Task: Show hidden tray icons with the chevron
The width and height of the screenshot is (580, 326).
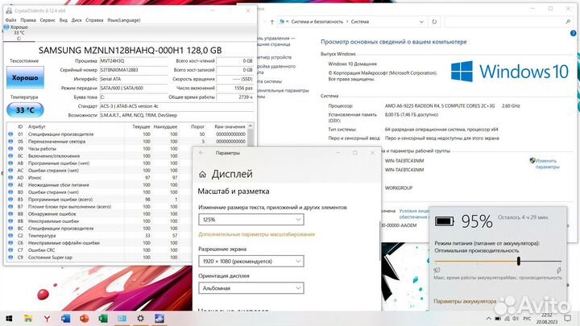Action: (488, 318)
